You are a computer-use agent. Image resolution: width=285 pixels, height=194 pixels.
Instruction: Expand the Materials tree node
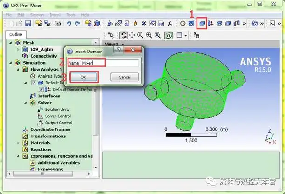pos(18,143)
